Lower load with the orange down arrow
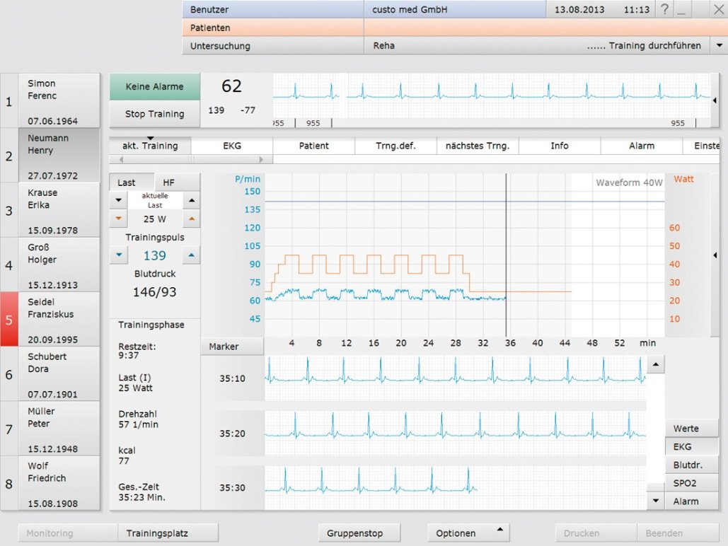The height and width of the screenshot is (546, 728). [118, 219]
